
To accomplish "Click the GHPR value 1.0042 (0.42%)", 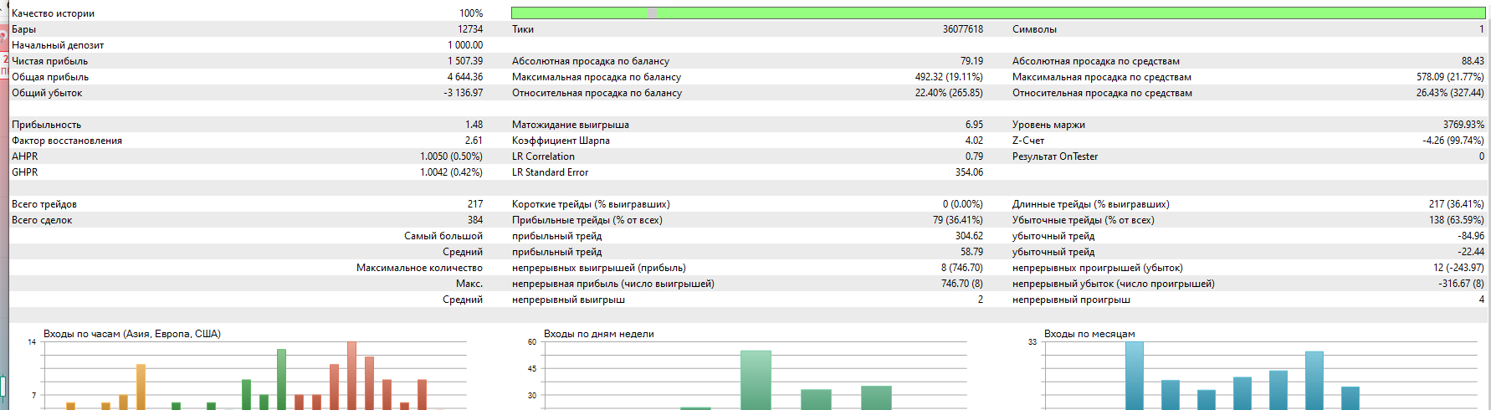I will [x=451, y=172].
